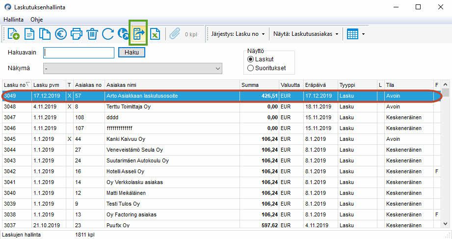Click the copy invoice icon

pyautogui.click(x=45, y=34)
